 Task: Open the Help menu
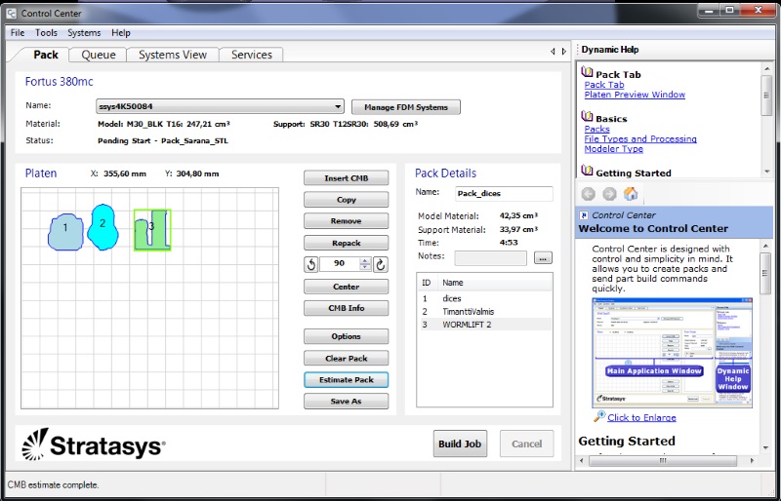pos(120,33)
